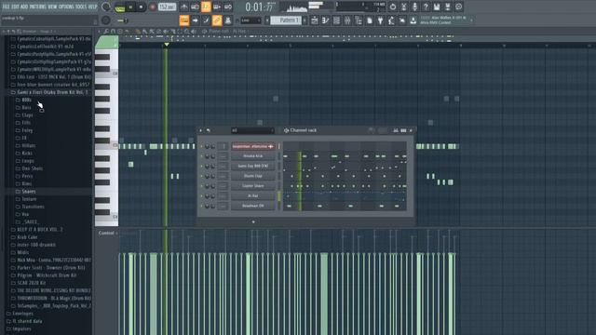
Task: Click the audio editor scissors icon
Action: tap(403, 7)
